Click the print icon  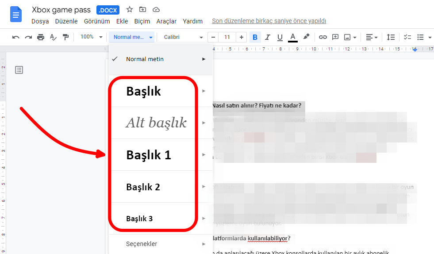pyautogui.click(x=41, y=37)
